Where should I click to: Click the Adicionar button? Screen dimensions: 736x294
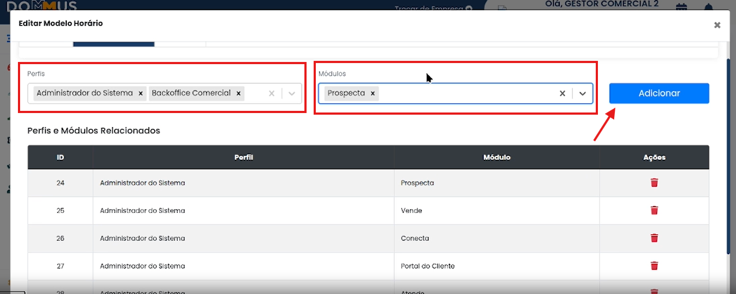pos(659,93)
